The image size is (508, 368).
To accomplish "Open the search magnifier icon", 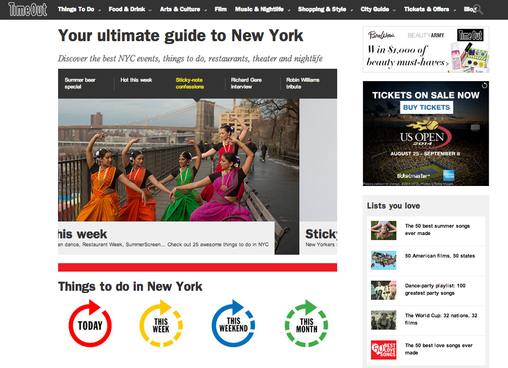I will pos(478,10).
